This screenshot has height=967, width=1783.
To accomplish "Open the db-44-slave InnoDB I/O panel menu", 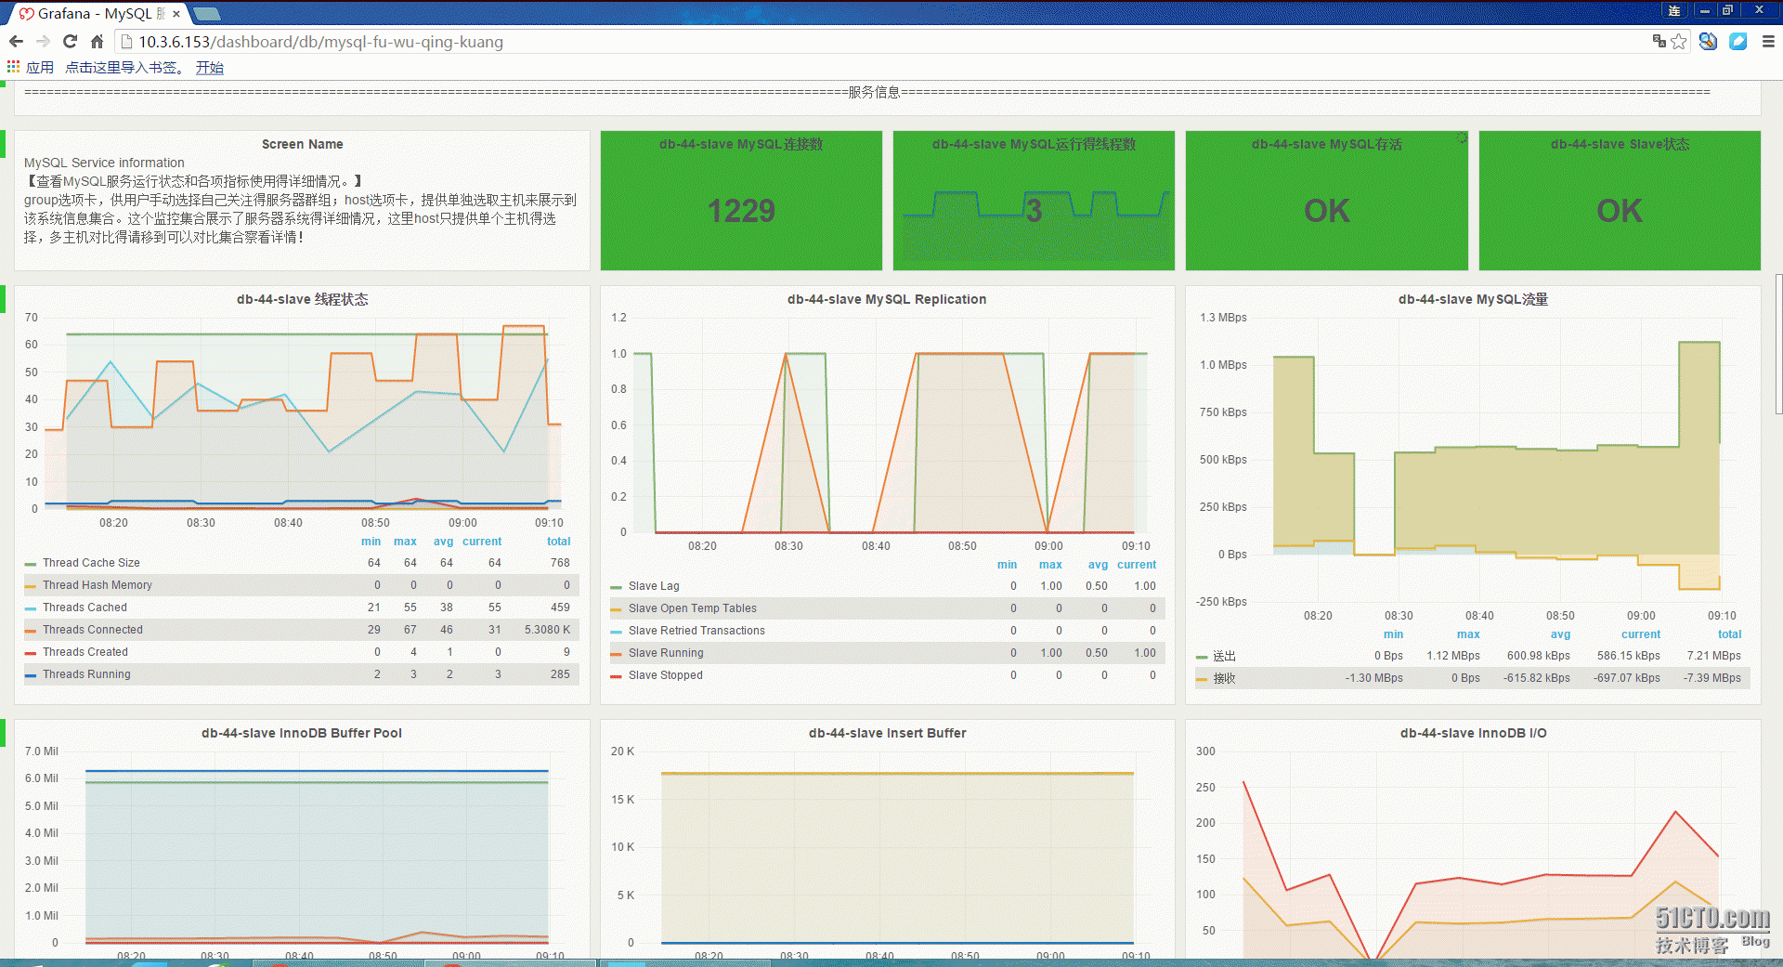I will click(1473, 733).
